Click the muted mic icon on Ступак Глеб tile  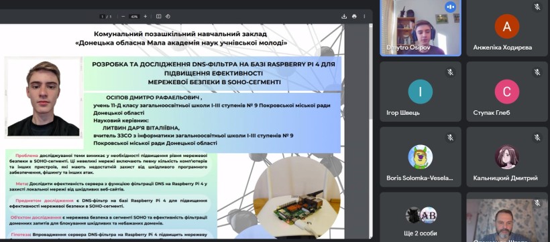click(537, 72)
